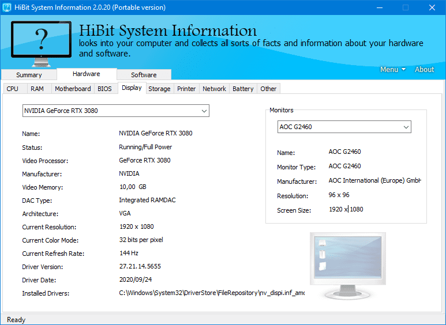The width and height of the screenshot is (446, 325).
Task: Click the About link
Action: tap(424, 70)
